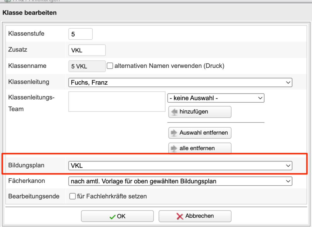
Task: Tick the für Fachlehrkräfte setzen checkbox
Action: 73,197
